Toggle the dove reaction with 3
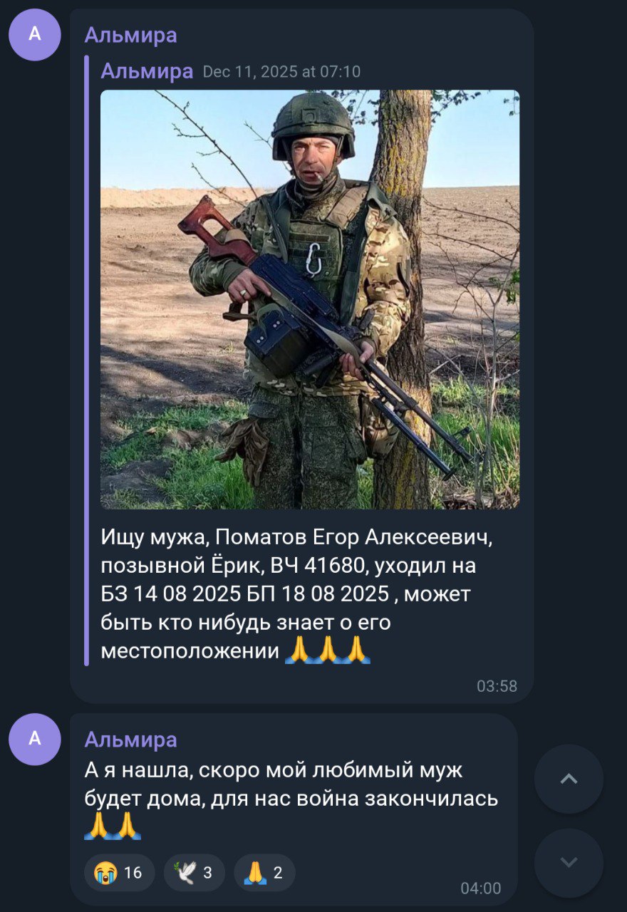 click(x=194, y=872)
